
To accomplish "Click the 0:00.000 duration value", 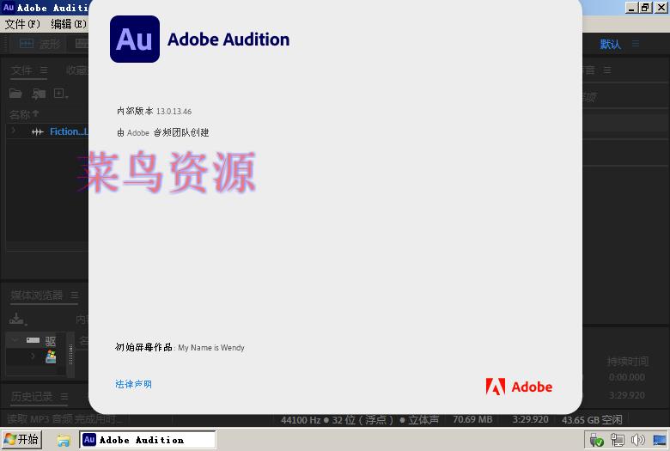I will [x=627, y=377].
